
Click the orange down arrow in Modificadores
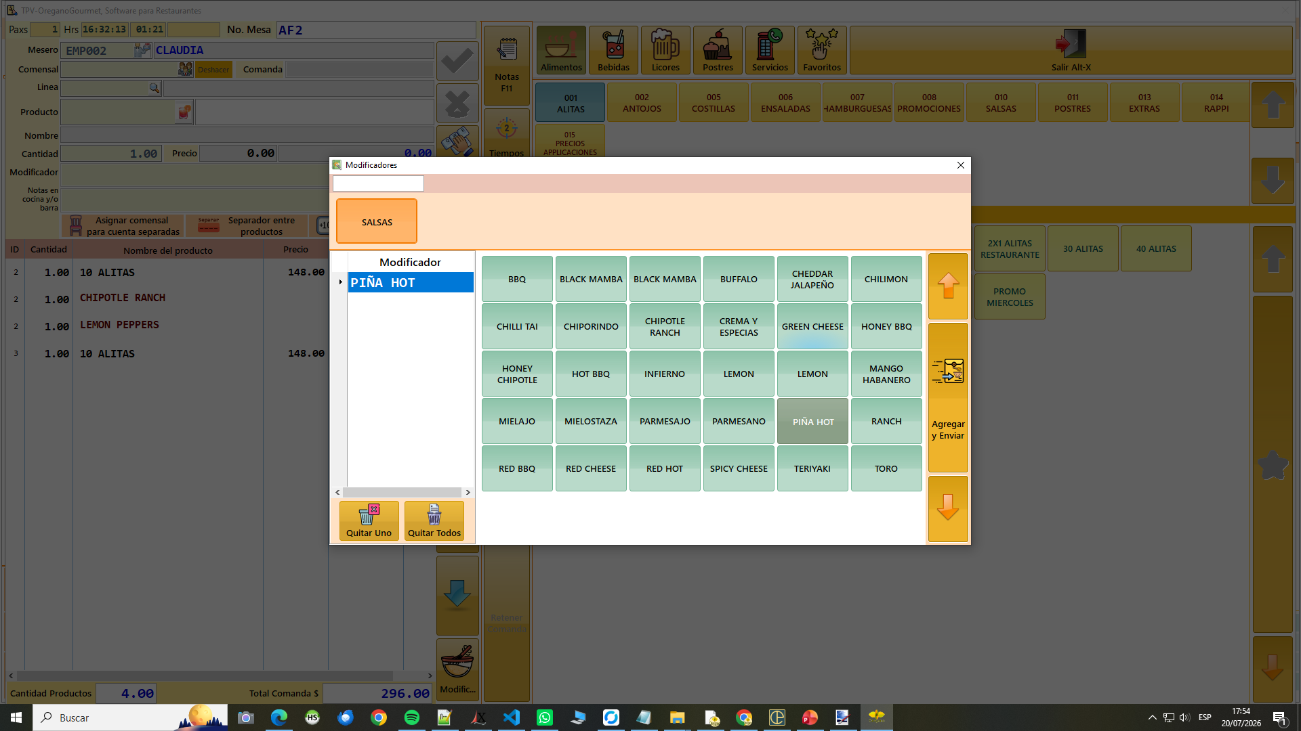click(948, 508)
